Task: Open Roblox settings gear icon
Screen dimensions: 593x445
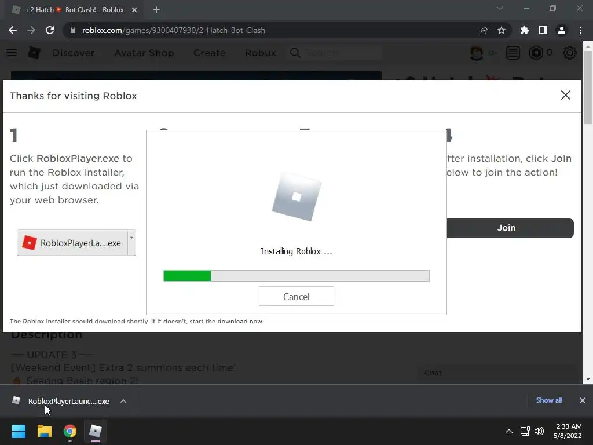Action: coord(570,53)
